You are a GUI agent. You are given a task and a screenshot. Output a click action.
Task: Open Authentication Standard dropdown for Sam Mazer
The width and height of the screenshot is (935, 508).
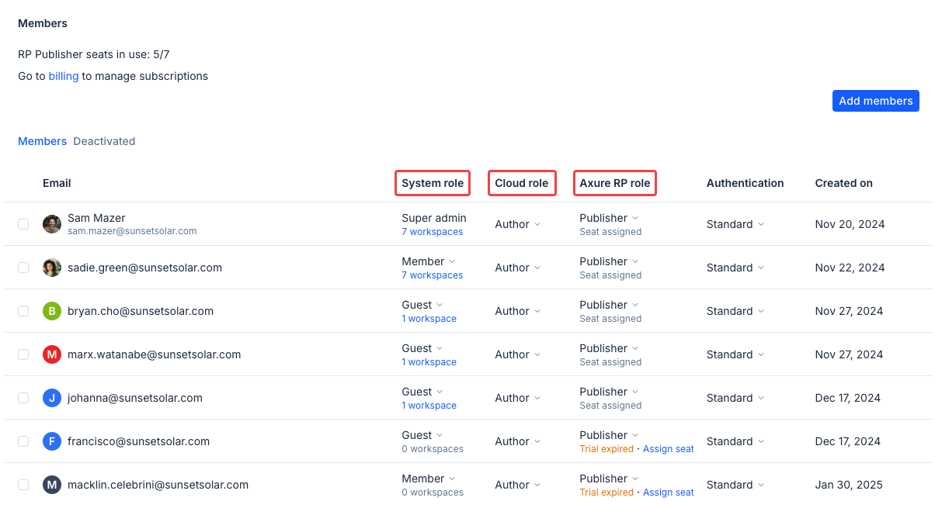pos(735,224)
